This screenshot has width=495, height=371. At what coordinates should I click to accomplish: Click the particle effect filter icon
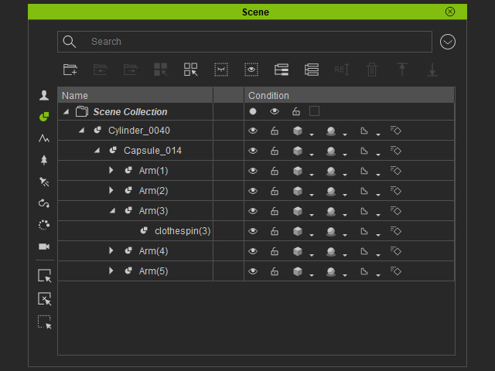44,225
